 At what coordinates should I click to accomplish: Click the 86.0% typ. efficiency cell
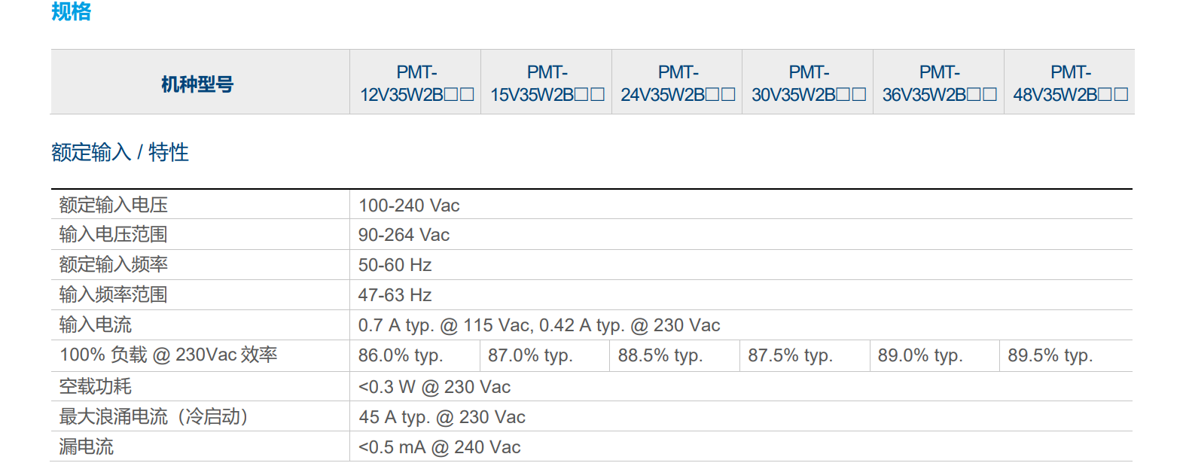(401, 355)
